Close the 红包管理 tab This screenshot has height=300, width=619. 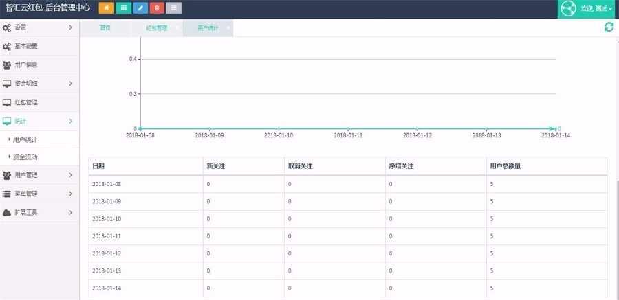pyautogui.click(x=177, y=27)
